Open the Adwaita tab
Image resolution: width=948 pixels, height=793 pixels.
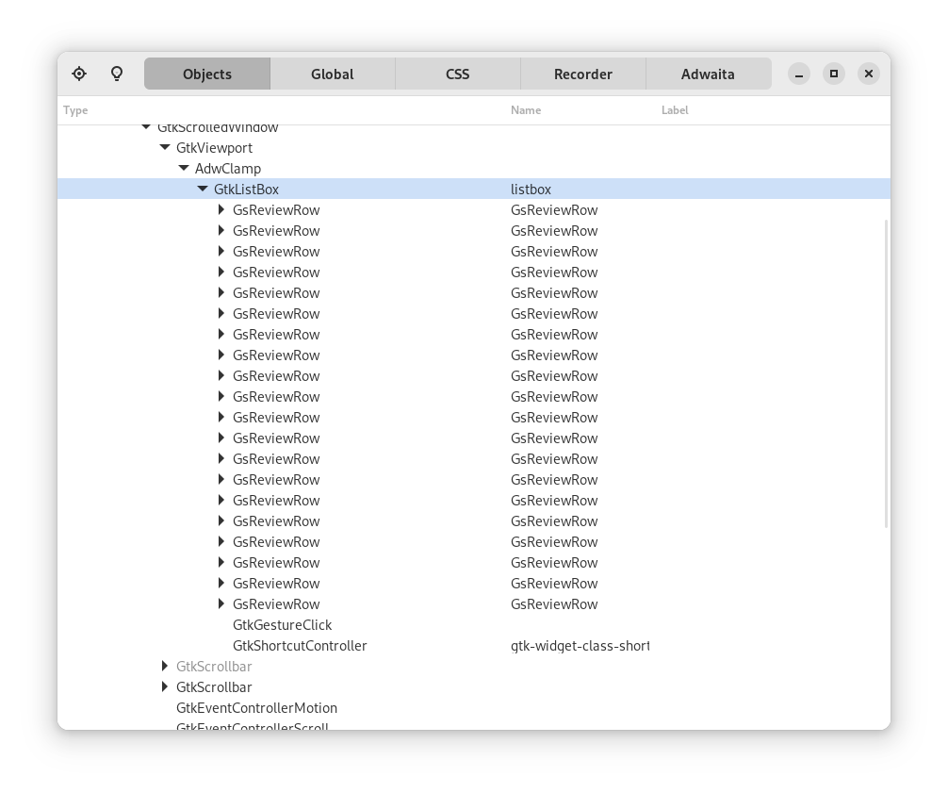(x=708, y=74)
